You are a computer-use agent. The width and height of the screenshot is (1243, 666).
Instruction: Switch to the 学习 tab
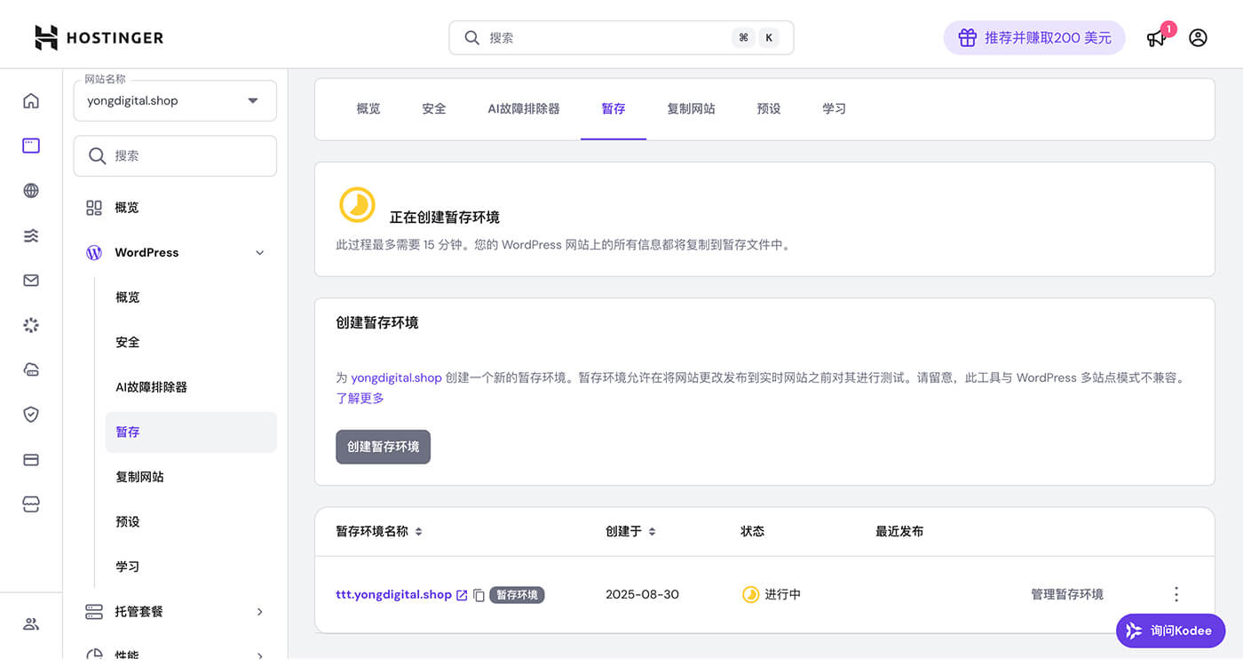[834, 108]
